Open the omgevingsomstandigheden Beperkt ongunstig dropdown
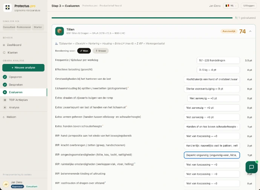 [212, 155]
